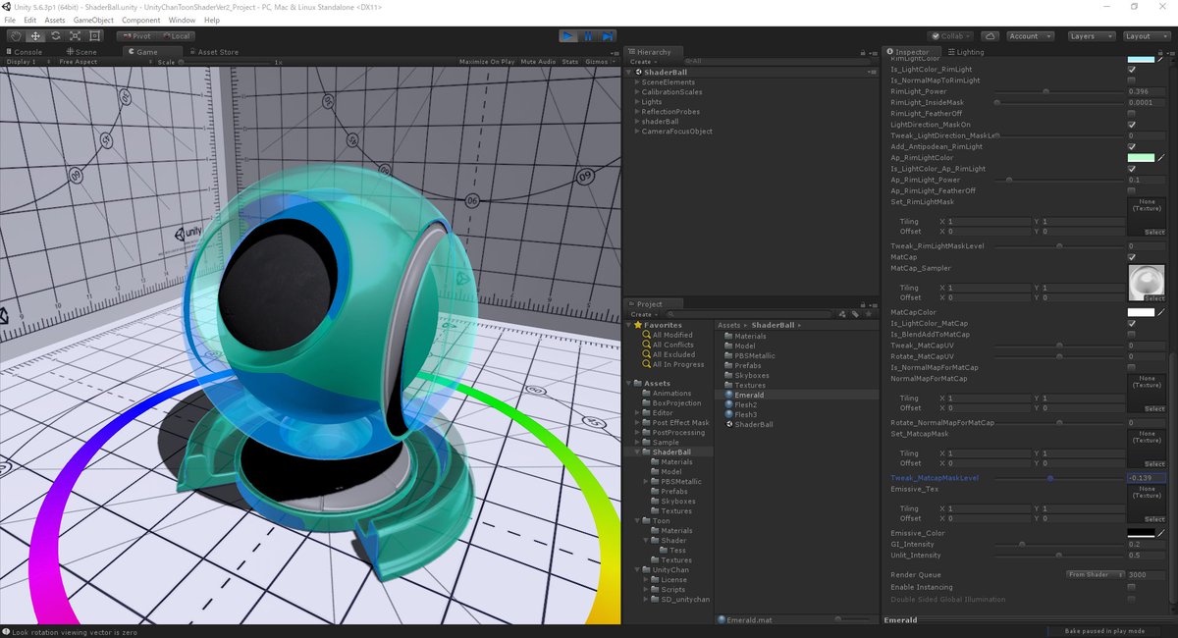1178x638 pixels.
Task: Toggle Maximize On Play button
Action: tap(487, 62)
